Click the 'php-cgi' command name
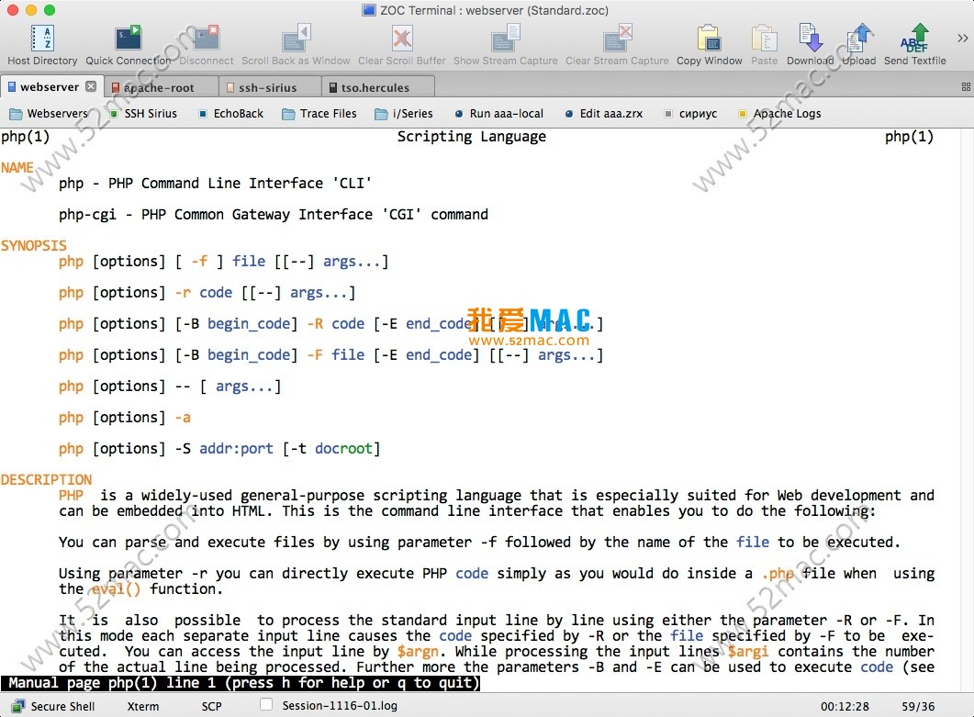Viewport: 974px width, 717px height. pyautogui.click(x=87, y=214)
